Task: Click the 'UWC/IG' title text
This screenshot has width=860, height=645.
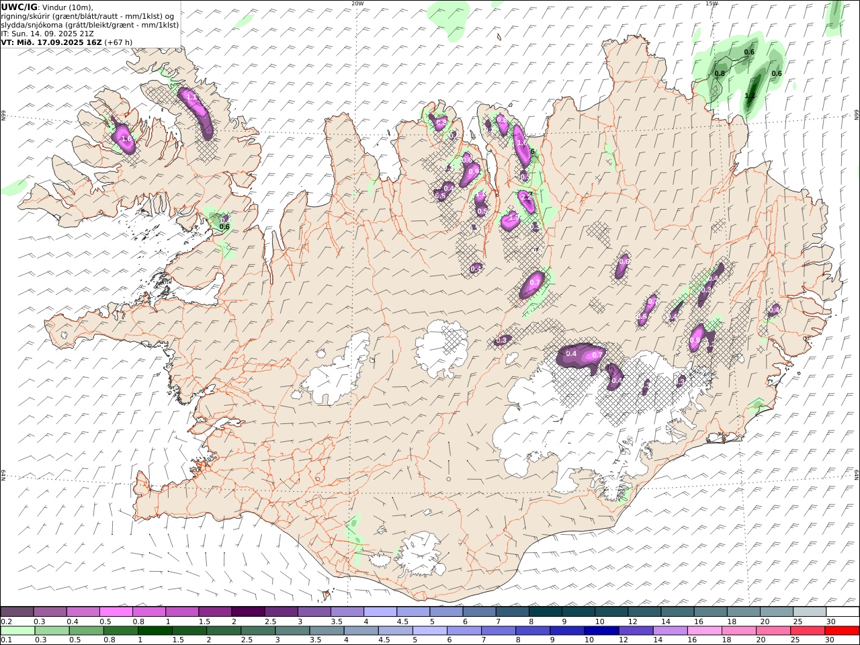Action: tap(19, 7)
